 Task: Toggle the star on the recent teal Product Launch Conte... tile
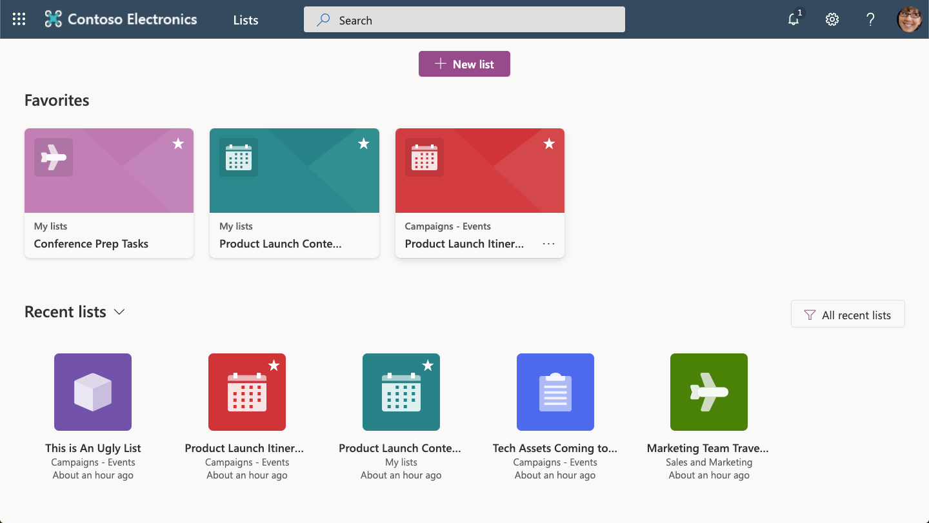click(x=428, y=366)
